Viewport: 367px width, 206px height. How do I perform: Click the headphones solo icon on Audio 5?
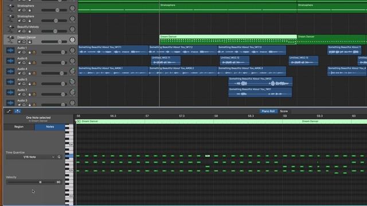coord(24,84)
